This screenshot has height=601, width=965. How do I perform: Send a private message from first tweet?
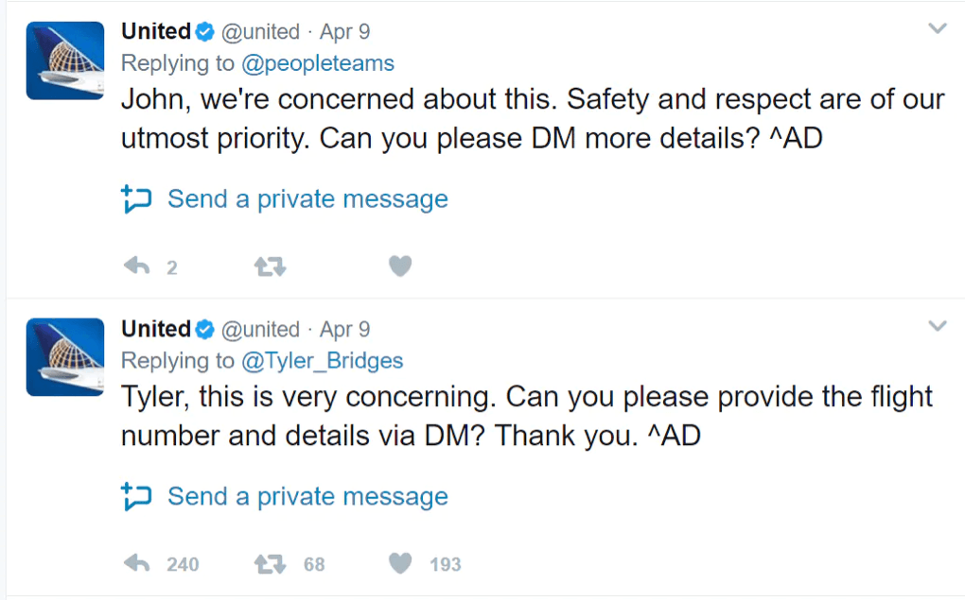click(307, 199)
